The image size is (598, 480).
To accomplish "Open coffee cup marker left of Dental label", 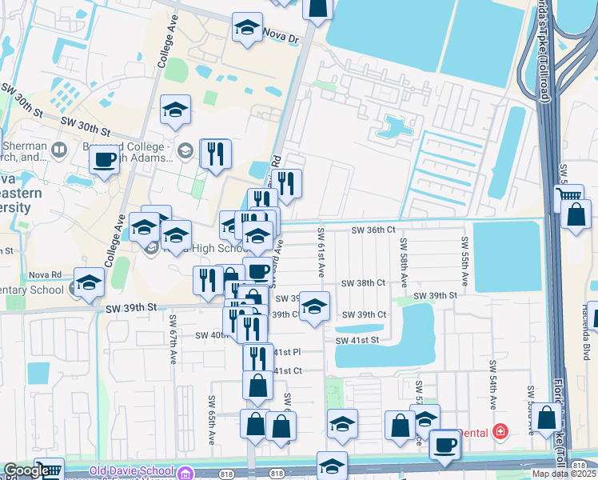I will pyautogui.click(x=445, y=447).
